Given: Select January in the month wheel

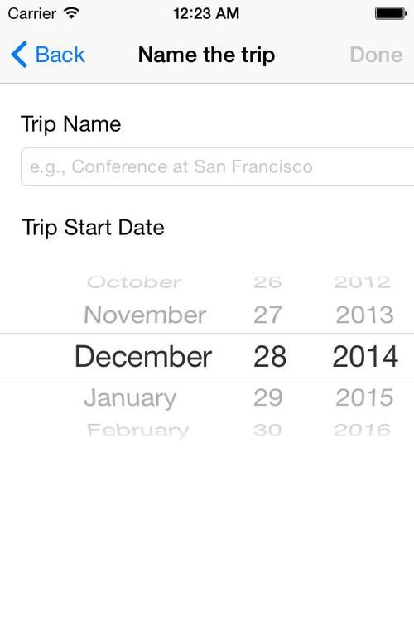Looking at the screenshot, I should (130, 397).
